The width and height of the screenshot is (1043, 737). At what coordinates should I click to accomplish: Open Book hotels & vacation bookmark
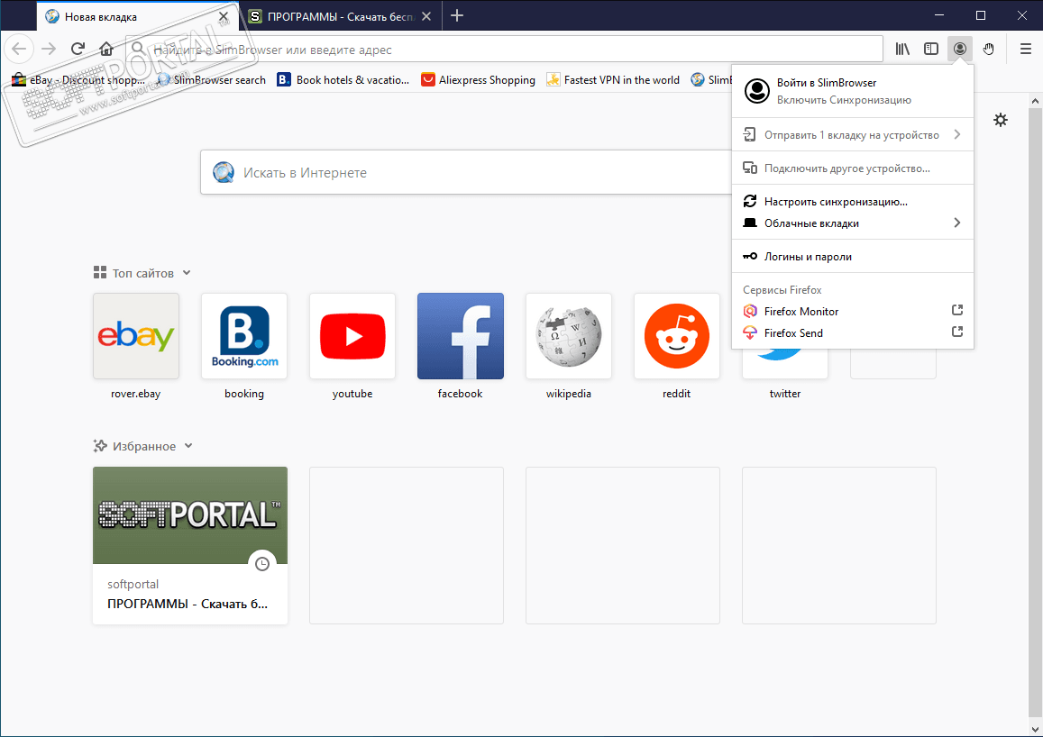coord(343,80)
